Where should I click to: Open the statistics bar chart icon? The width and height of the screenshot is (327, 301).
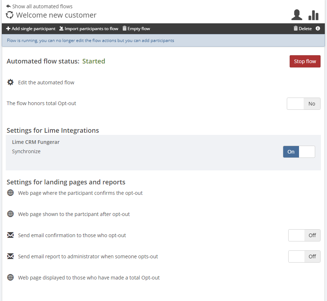[313, 15]
